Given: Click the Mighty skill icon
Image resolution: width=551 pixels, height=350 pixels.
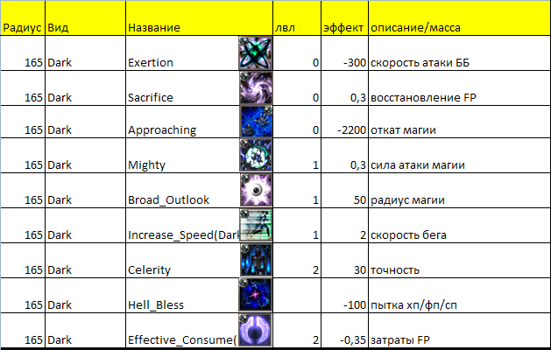Looking at the screenshot, I should 256,157.
